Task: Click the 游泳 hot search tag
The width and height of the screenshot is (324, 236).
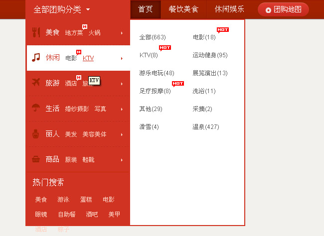Action: tap(63, 200)
